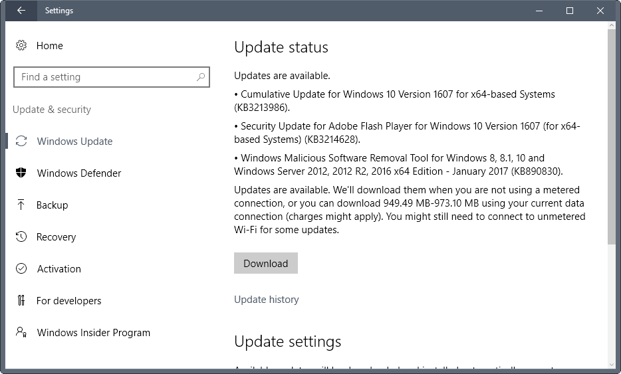Open the For developers settings
This screenshot has width=621, height=374.
pyautogui.click(x=68, y=301)
